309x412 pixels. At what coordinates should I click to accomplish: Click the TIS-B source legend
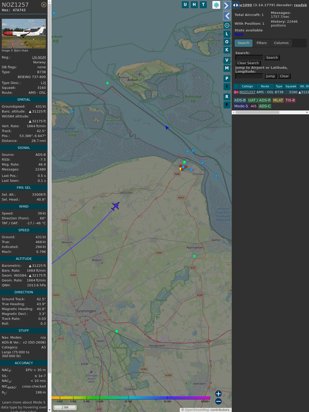click(x=290, y=100)
